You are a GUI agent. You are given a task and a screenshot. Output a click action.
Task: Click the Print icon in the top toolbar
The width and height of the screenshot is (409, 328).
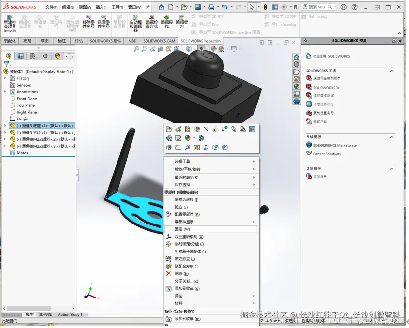pyautogui.click(x=211, y=7)
